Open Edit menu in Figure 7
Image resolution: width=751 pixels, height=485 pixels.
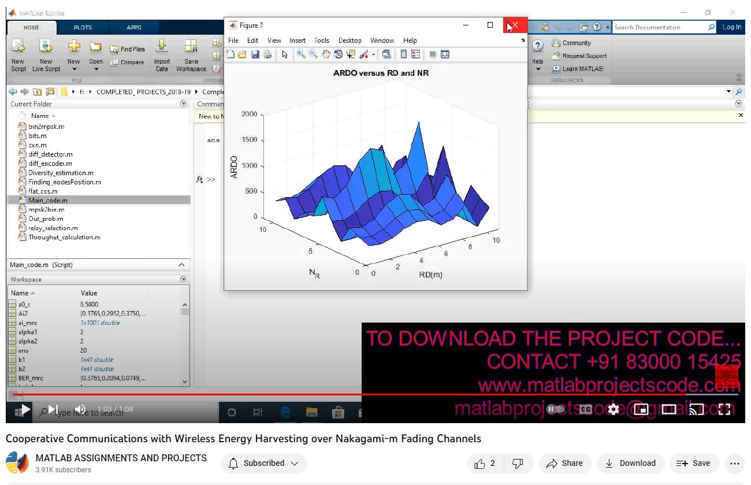pyautogui.click(x=252, y=40)
